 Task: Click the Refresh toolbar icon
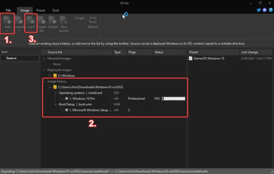(x=93, y=20)
